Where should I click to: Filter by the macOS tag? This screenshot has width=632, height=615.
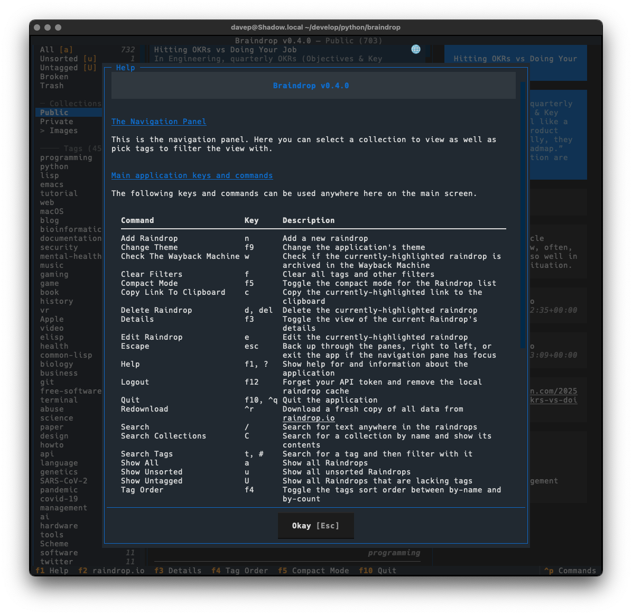(52, 211)
